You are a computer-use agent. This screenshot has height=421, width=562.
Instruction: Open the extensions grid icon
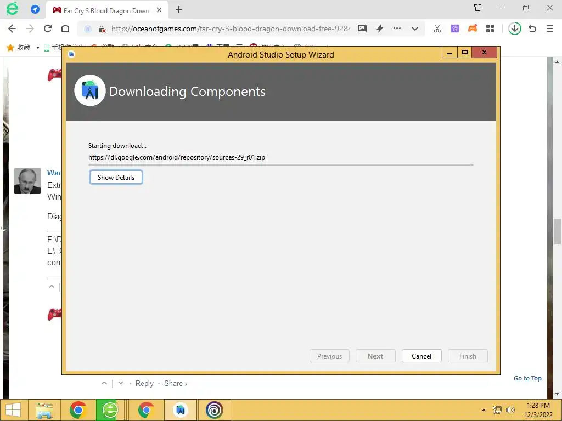point(490,29)
